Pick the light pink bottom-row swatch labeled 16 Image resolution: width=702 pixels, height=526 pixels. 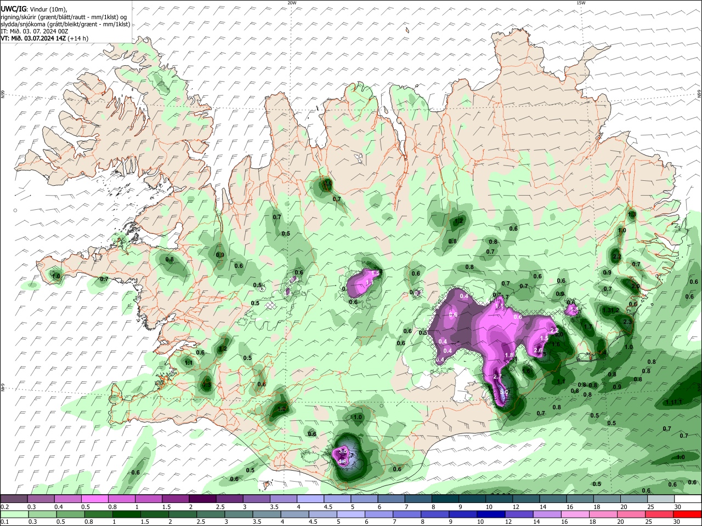(574, 514)
